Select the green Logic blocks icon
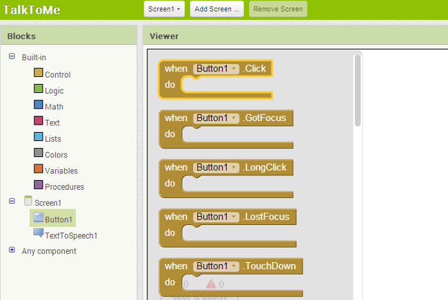 point(39,89)
